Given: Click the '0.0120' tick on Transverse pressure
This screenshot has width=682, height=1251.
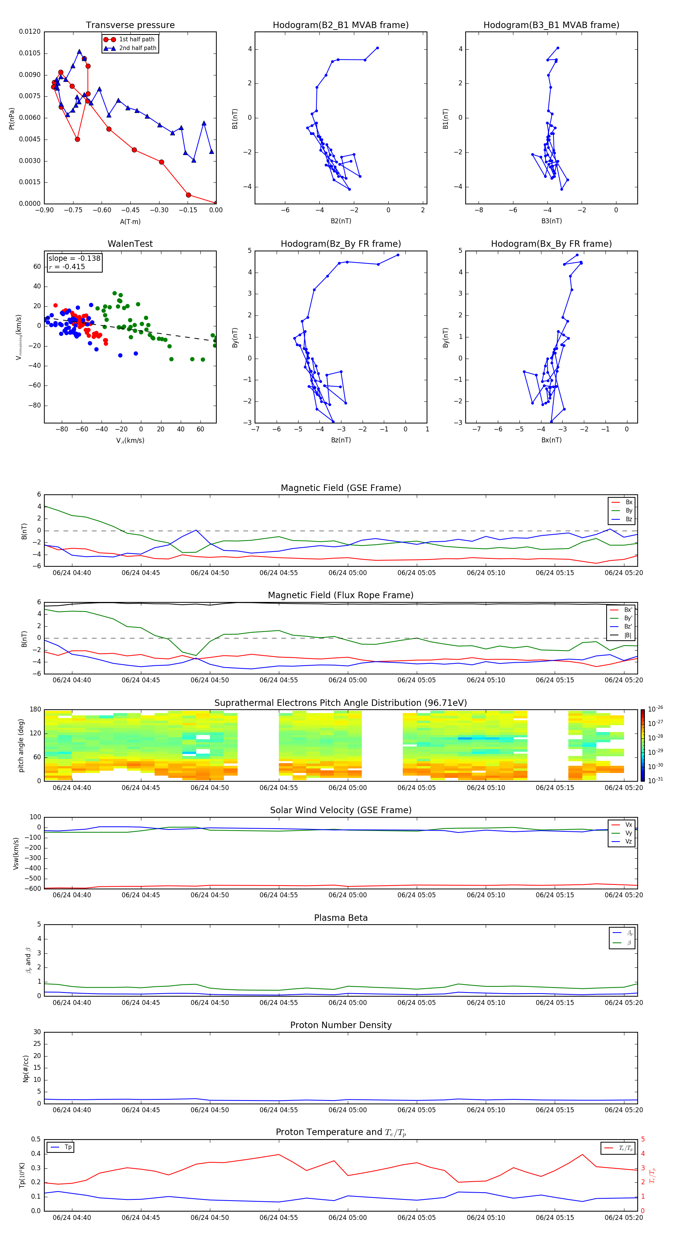Looking at the screenshot, I should (x=30, y=31).
